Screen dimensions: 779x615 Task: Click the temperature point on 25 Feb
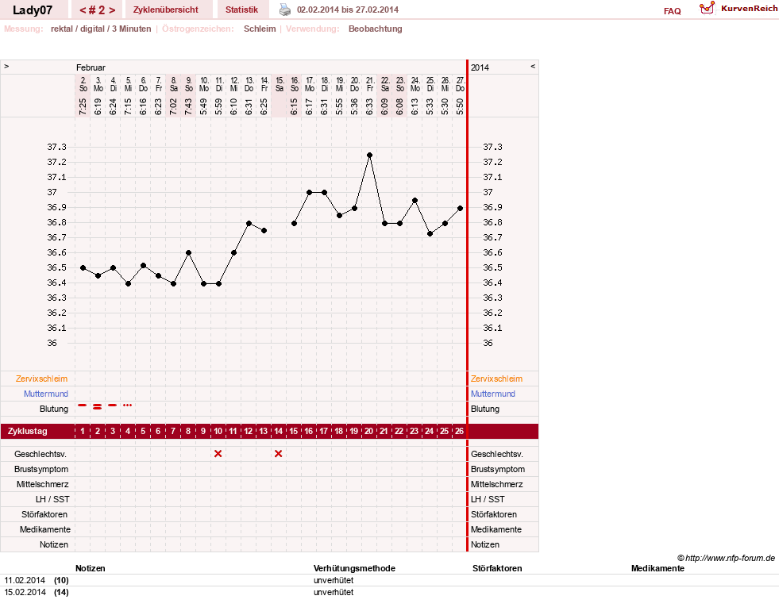430,234
